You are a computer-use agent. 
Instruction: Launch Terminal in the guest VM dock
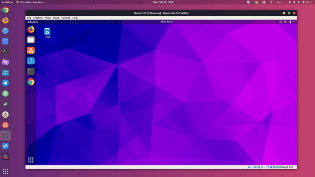click(31, 71)
